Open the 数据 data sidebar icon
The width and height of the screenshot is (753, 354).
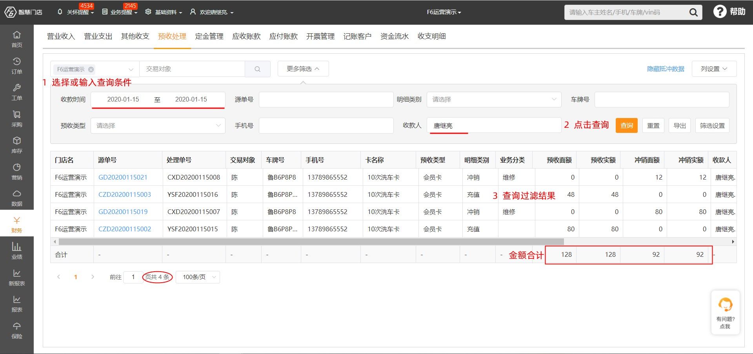(x=17, y=198)
